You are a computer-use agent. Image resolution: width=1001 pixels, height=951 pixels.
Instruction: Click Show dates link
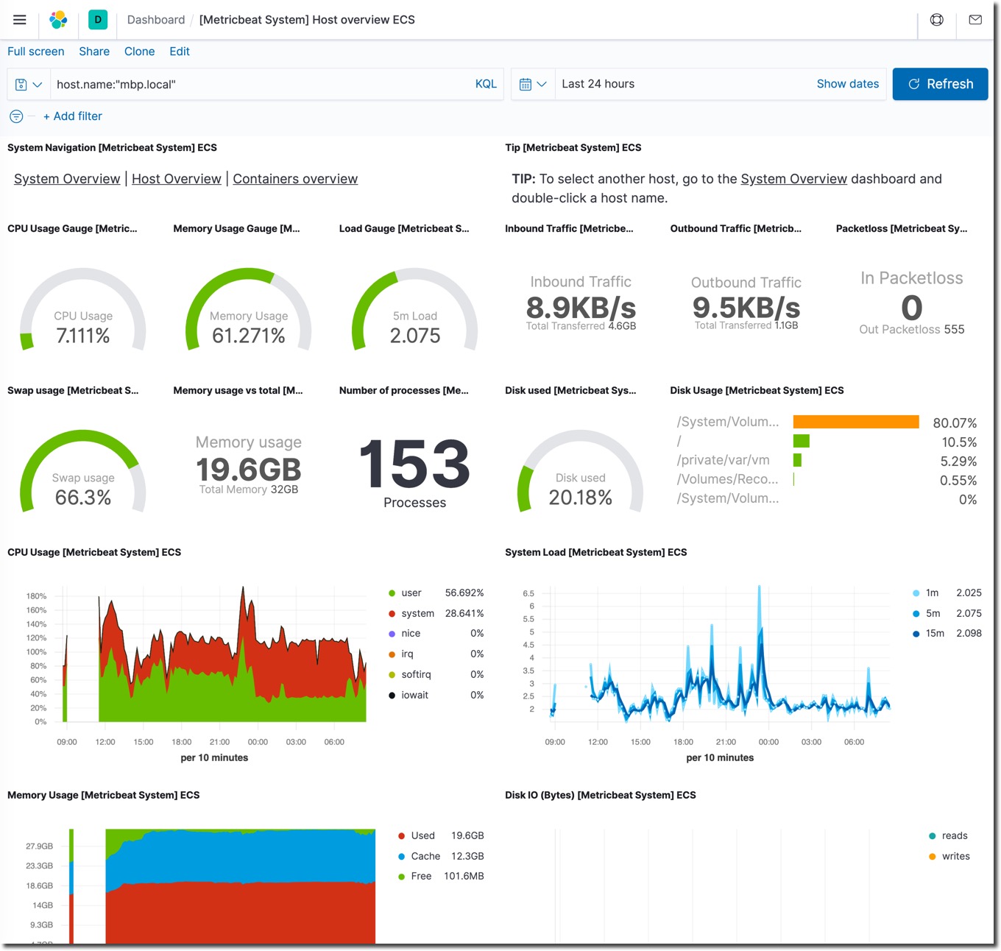pos(847,84)
